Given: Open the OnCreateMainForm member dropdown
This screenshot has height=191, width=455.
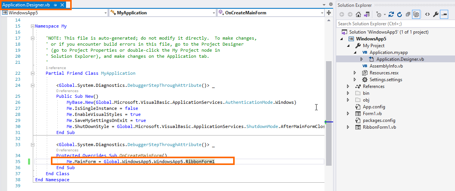Looking at the screenshot, I should [x=322, y=13].
